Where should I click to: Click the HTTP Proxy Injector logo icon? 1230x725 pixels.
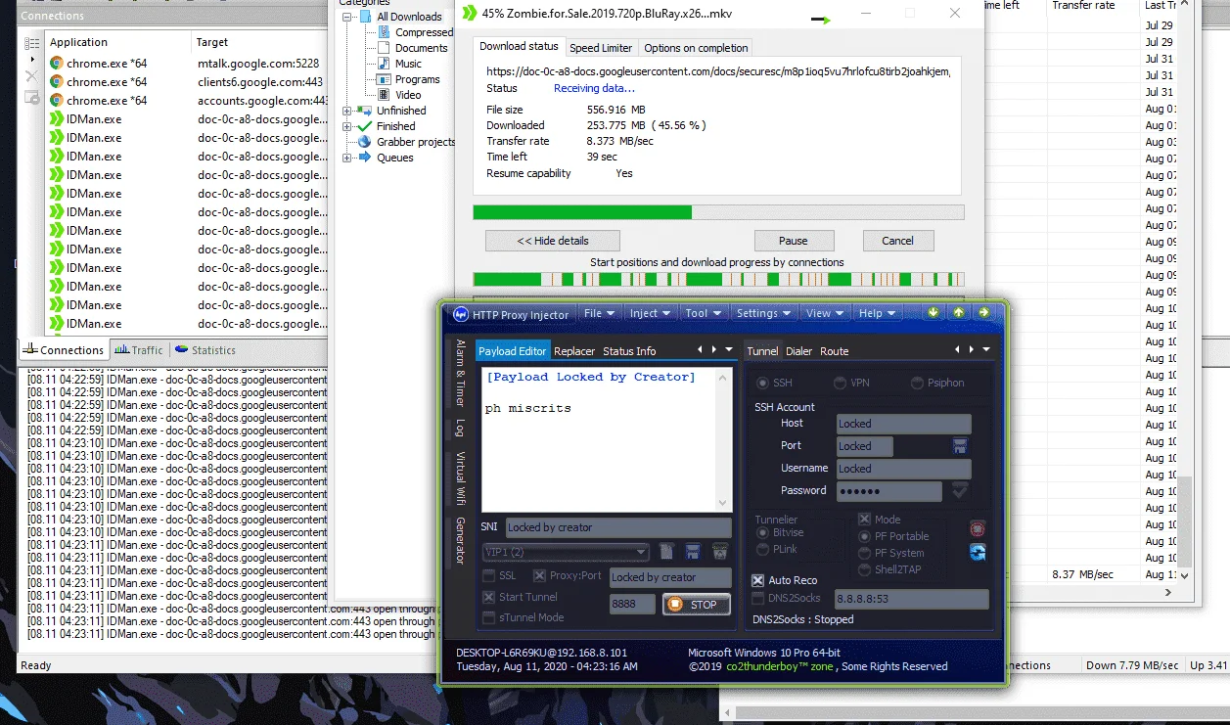point(460,314)
